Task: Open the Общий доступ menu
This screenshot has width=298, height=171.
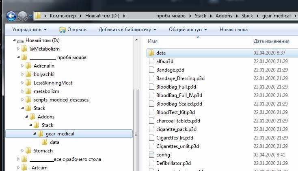Action: point(188,30)
